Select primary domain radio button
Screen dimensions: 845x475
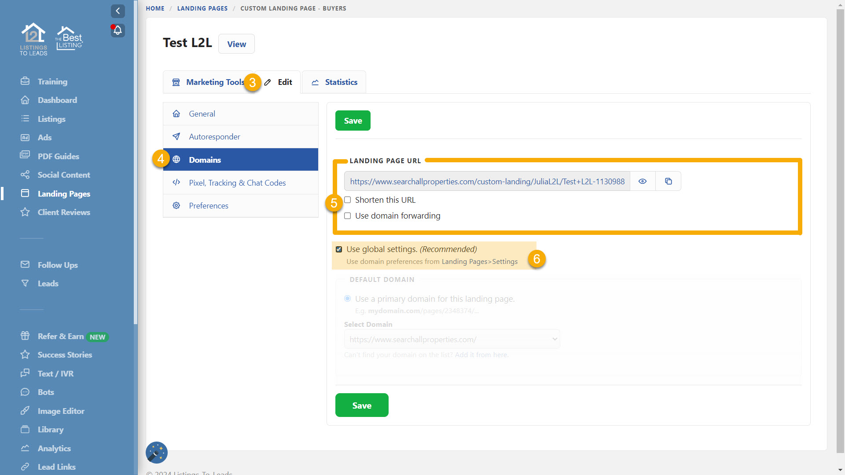pyautogui.click(x=348, y=299)
